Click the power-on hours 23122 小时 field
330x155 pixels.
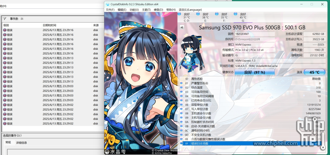(x=314, y=55)
